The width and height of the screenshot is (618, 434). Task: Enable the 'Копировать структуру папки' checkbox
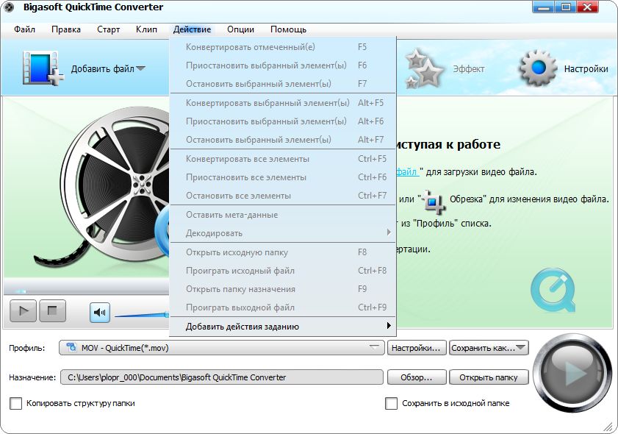coord(15,403)
